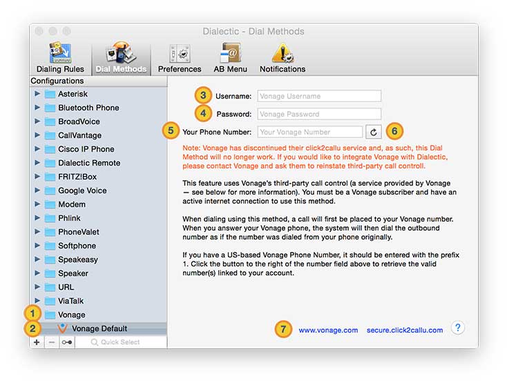Open the secure.click2callu.com link
507x383 pixels.
[405, 331]
